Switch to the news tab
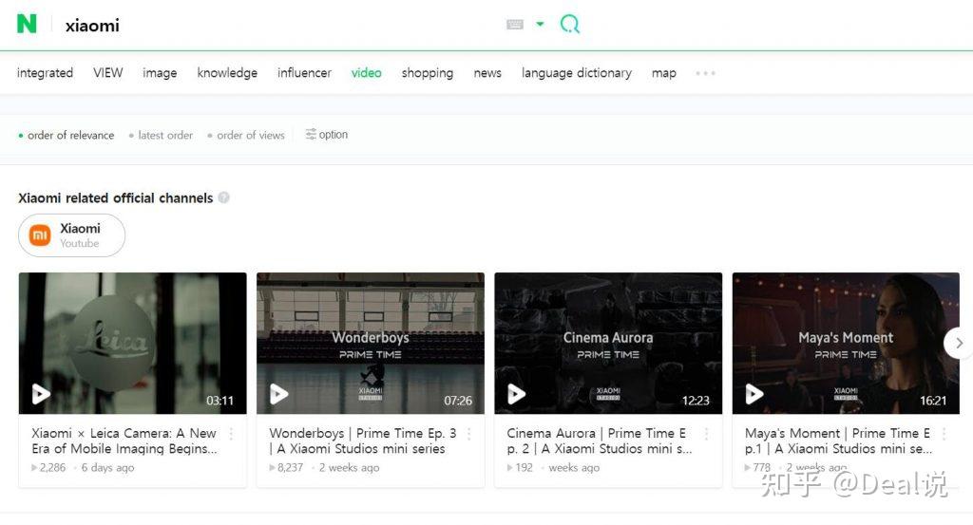The width and height of the screenshot is (973, 525). pos(487,73)
